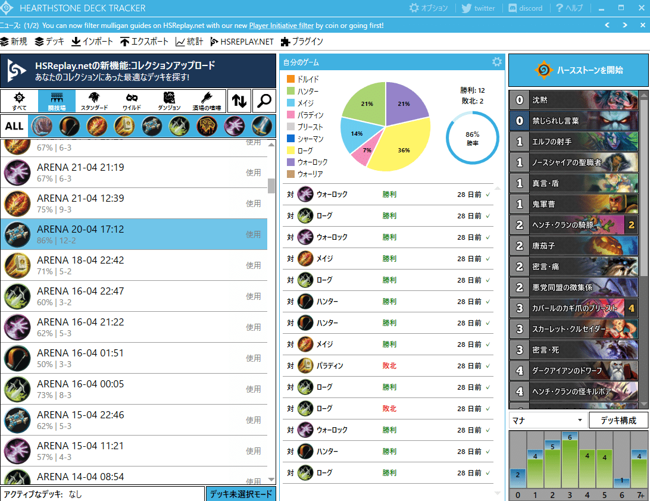650x501 pixels.
Task: Click the 86% 勝率 winrate ring
Action: point(472,138)
